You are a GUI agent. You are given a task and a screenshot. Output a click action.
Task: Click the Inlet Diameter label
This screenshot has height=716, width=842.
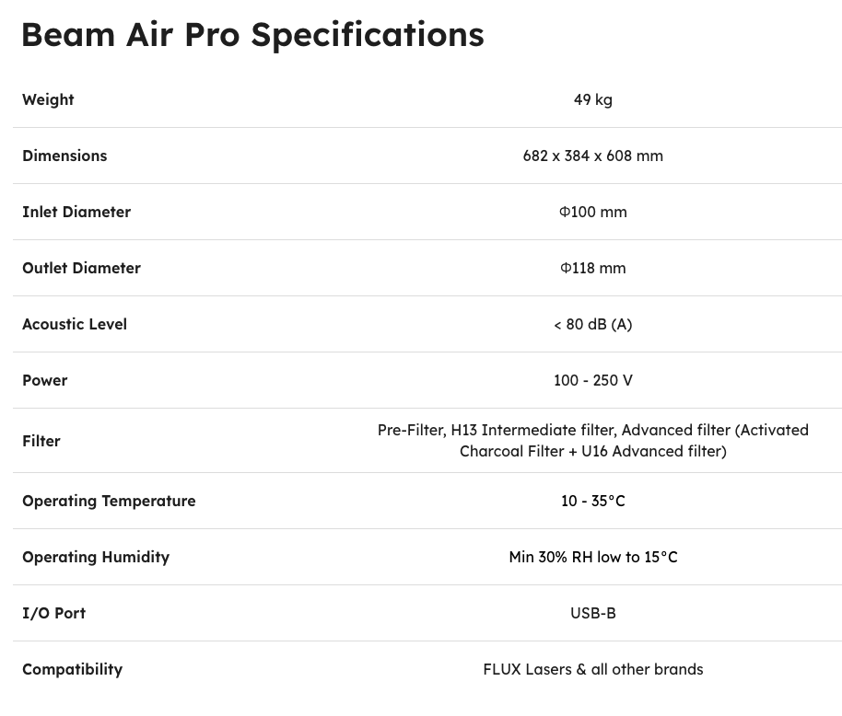point(76,212)
